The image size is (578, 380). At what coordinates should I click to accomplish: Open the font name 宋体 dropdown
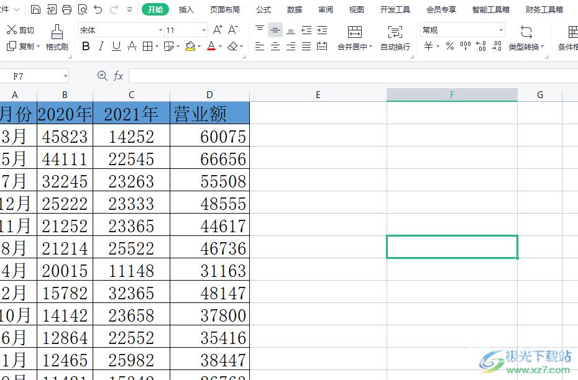click(x=160, y=30)
